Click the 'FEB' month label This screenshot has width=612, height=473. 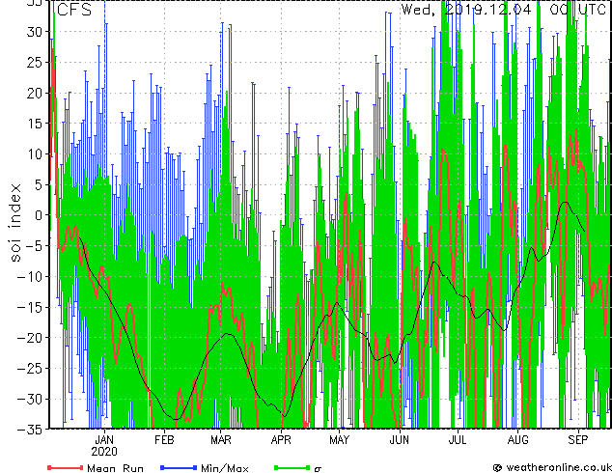click(x=164, y=440)
